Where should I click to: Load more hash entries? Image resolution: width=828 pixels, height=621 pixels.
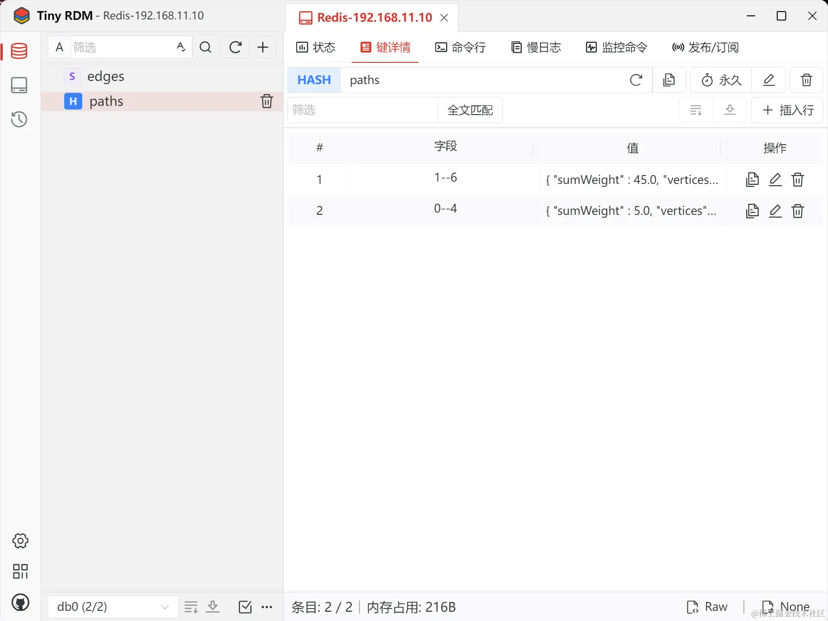tap(696, 110)
